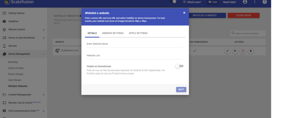Click the search websites field
Screen dimensions: 298x118
[x=248, y=34]
